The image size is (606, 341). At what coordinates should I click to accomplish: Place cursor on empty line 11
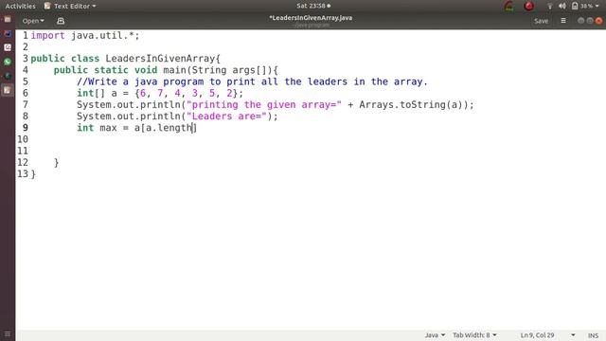tap(310, 152)
